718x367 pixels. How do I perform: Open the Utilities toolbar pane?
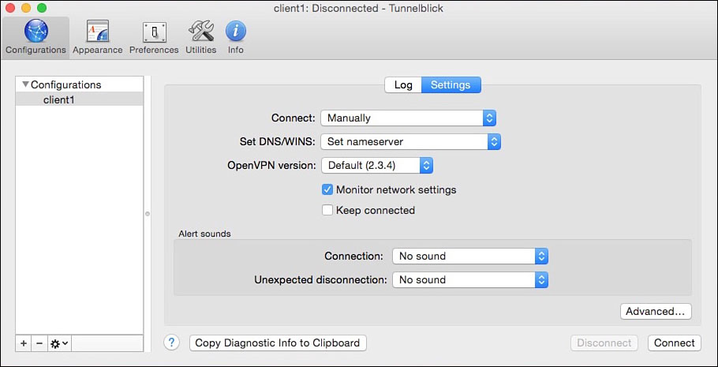[200, 38]
